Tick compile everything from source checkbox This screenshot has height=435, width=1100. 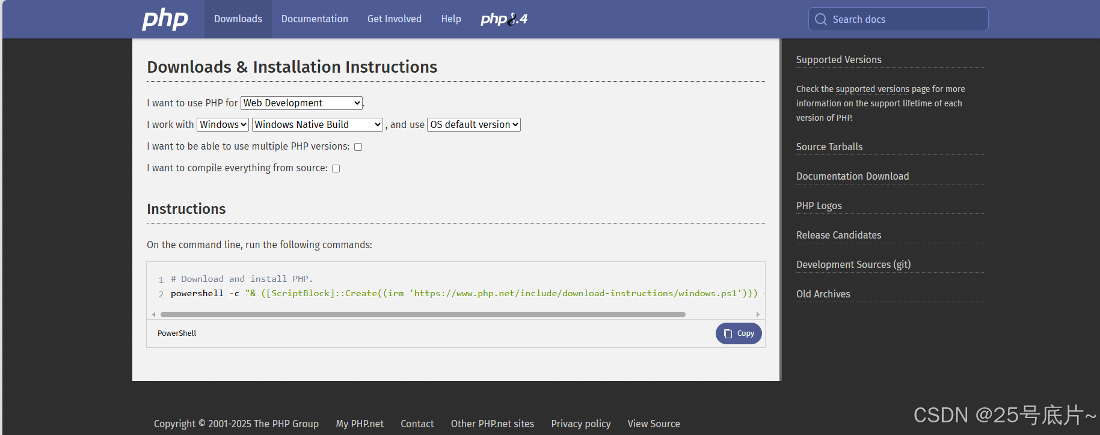[x=336, y=168]
